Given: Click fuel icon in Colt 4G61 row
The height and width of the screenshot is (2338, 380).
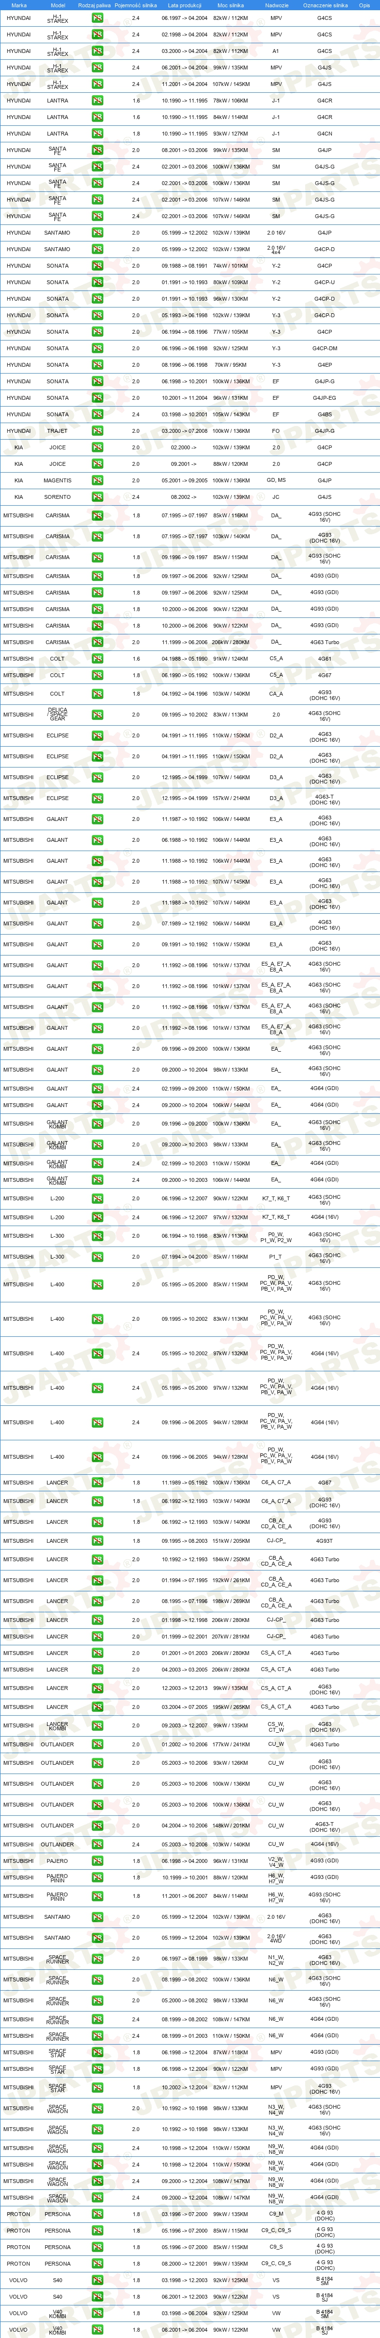Looking at the screenshot, I should (97, 659).
